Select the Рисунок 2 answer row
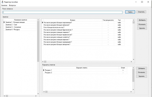The height and width of the screenshot is (97, 152). pyautogui.click(x=85, y=73)
